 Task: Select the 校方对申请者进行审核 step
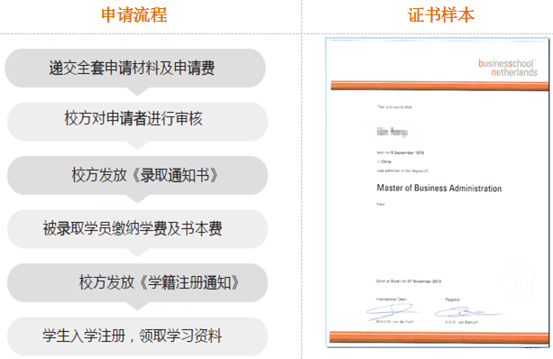click(x=137, y=122)
